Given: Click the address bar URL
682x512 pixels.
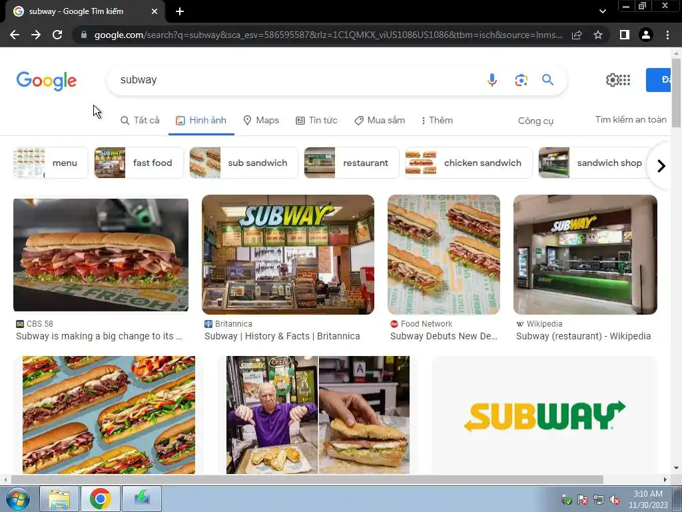Looking at the screenshot, I should 328,35.
